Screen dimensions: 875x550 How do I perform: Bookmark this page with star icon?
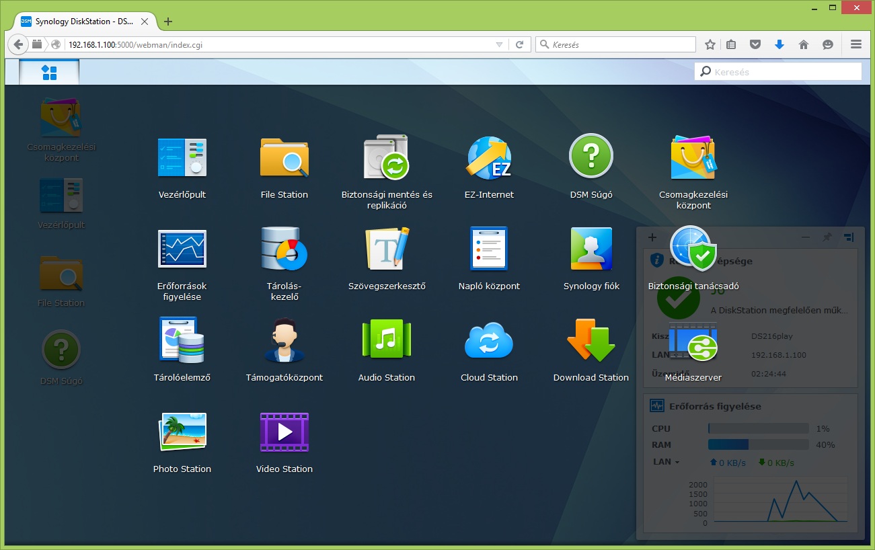(x=710, y=44)
